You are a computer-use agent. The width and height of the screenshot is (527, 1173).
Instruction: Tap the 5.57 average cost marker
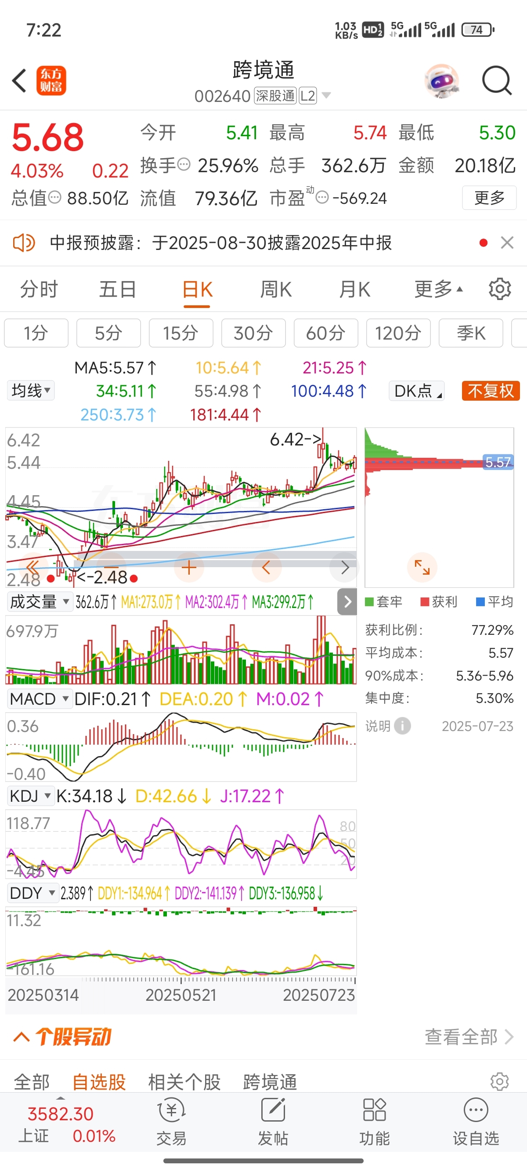pos(498,462)
